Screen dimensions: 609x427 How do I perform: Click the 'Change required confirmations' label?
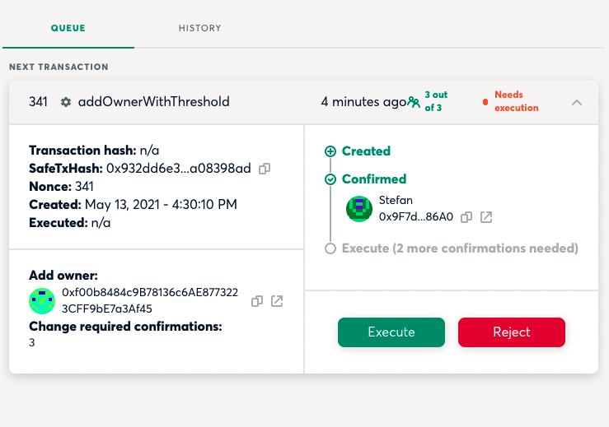click(125, 327)
